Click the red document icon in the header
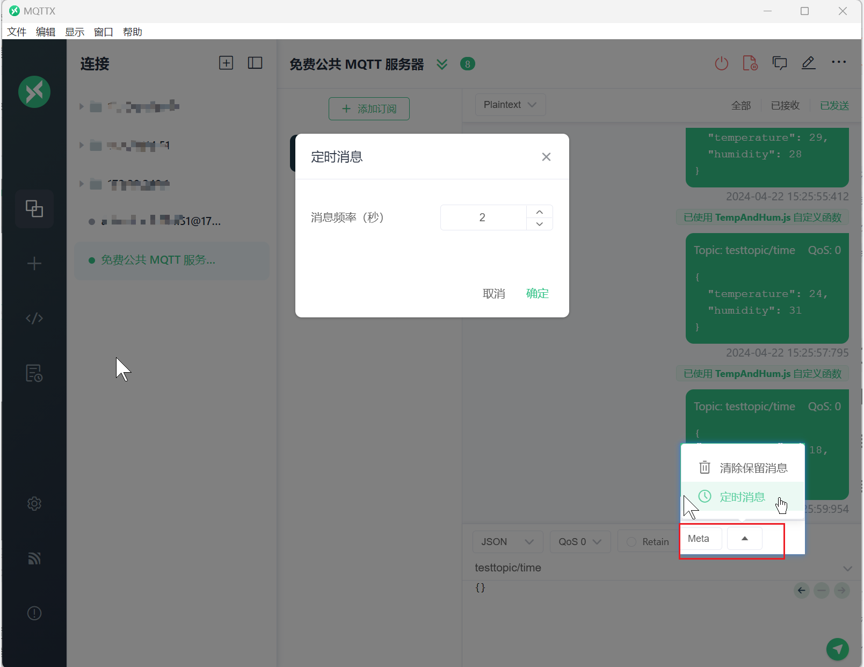The height and width of the screenshot is (667, 864). pos(750,63)
